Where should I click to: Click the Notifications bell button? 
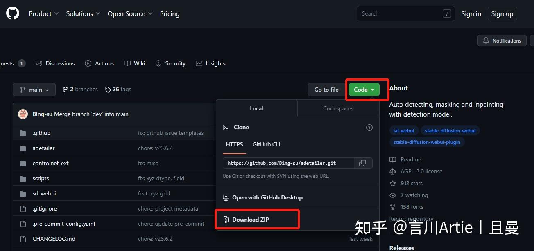coord(502,40)
